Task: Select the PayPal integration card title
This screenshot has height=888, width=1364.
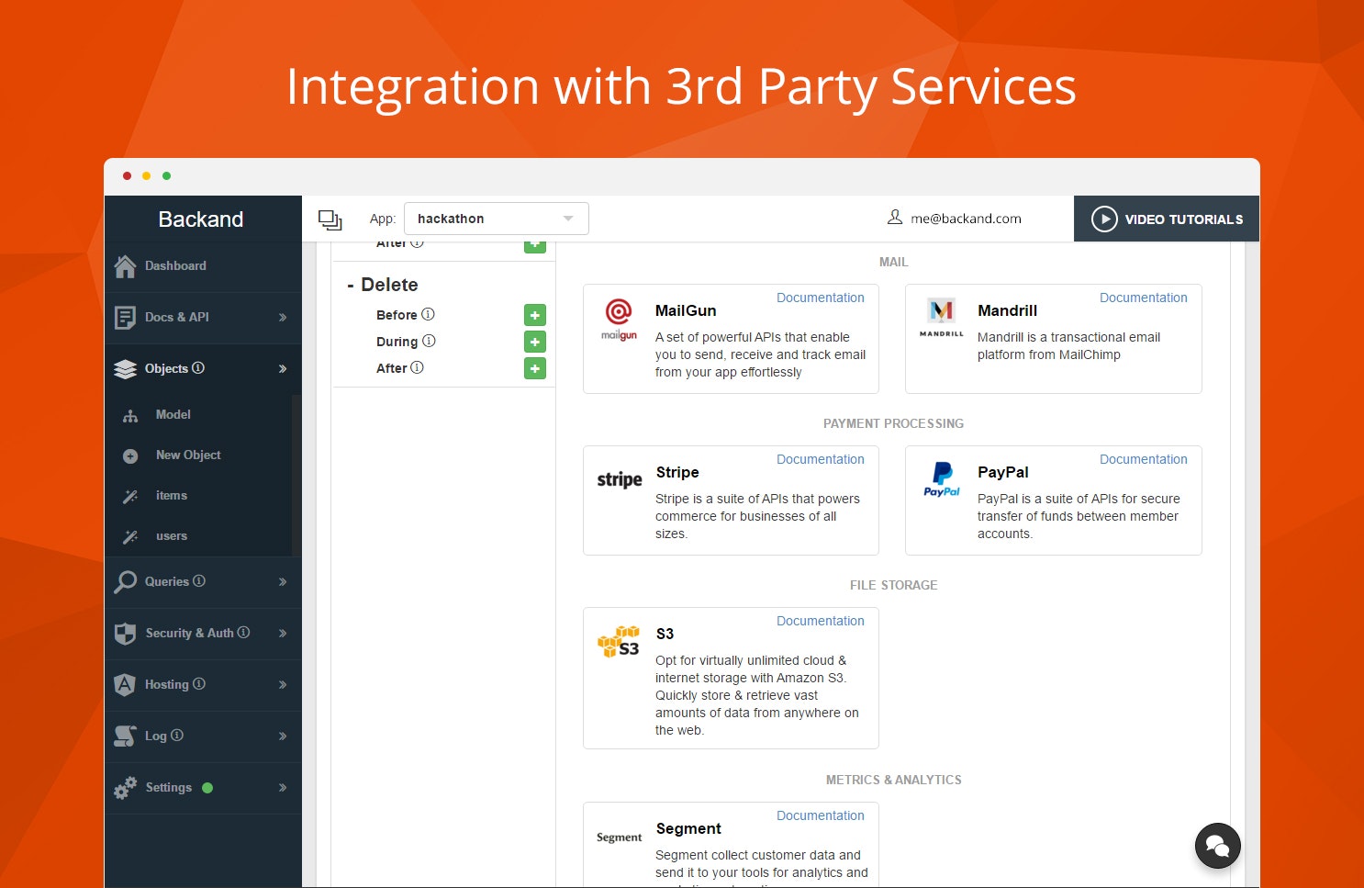Action: click(1002, 472)
